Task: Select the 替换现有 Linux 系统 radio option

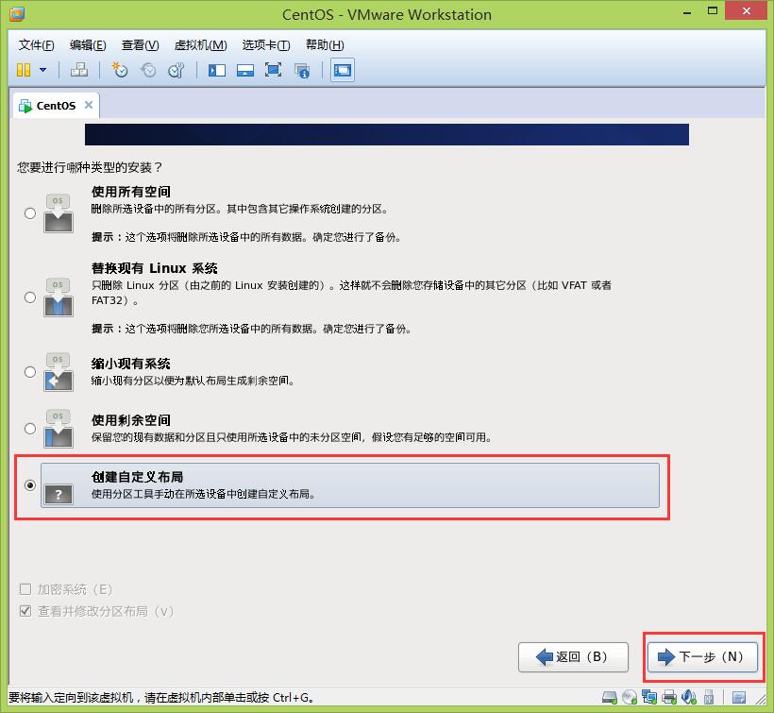Action: point(30,297)
